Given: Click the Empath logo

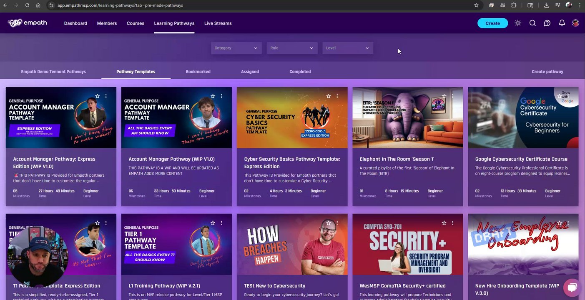Looking at the screenshot, I should [28, 23].
